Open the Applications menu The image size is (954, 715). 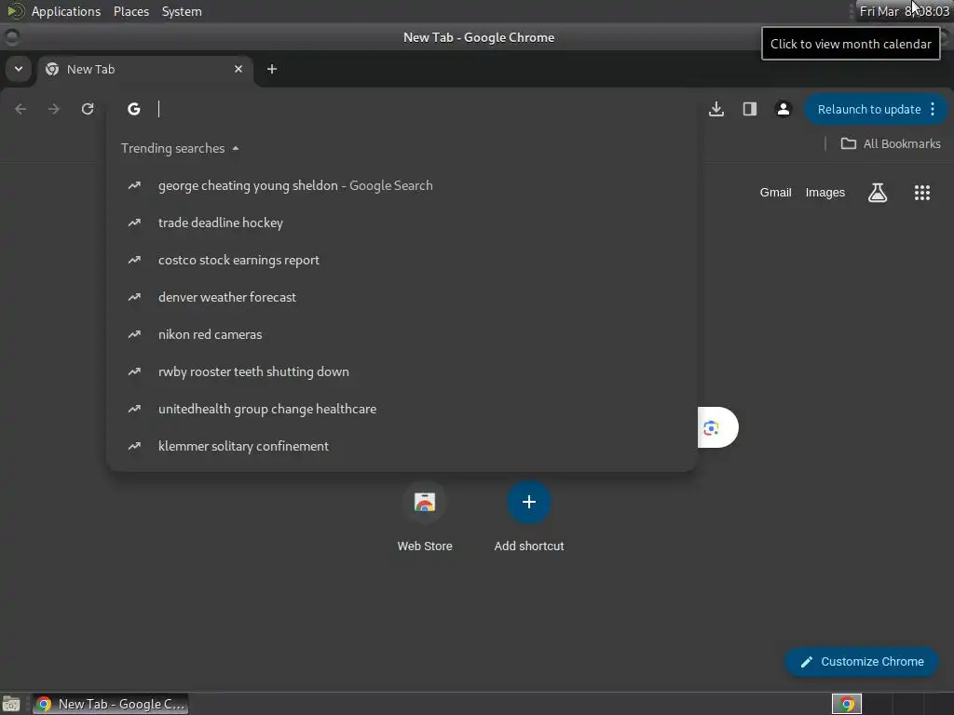pyautogui.click(x=66, y=11)
